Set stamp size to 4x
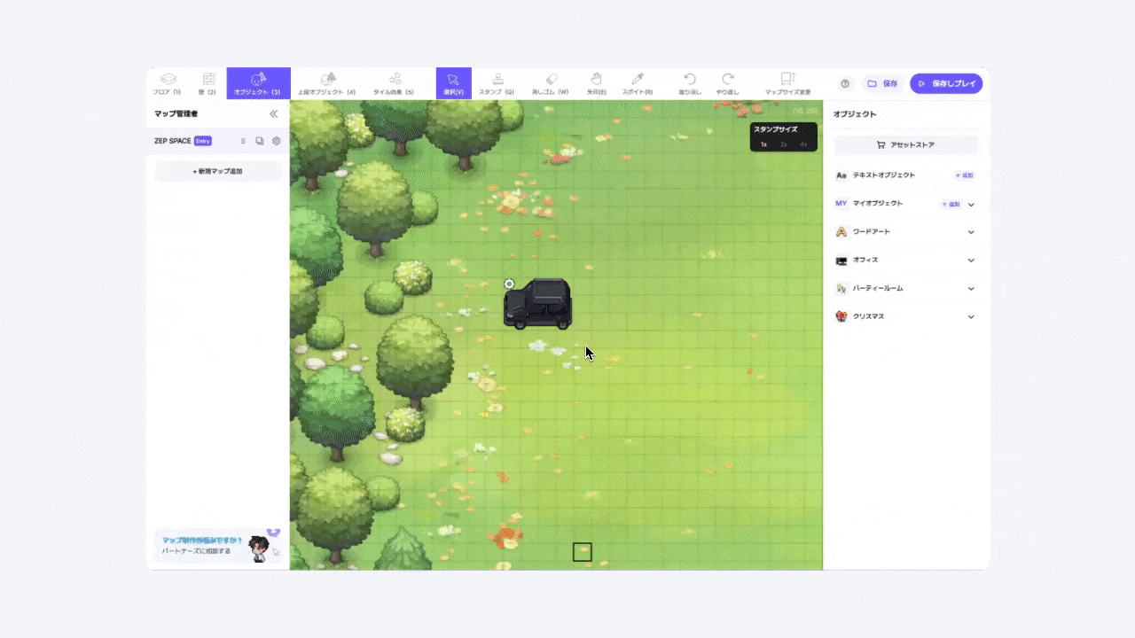This screenshot has height=638, width=1135. click(x=803, y=144)
